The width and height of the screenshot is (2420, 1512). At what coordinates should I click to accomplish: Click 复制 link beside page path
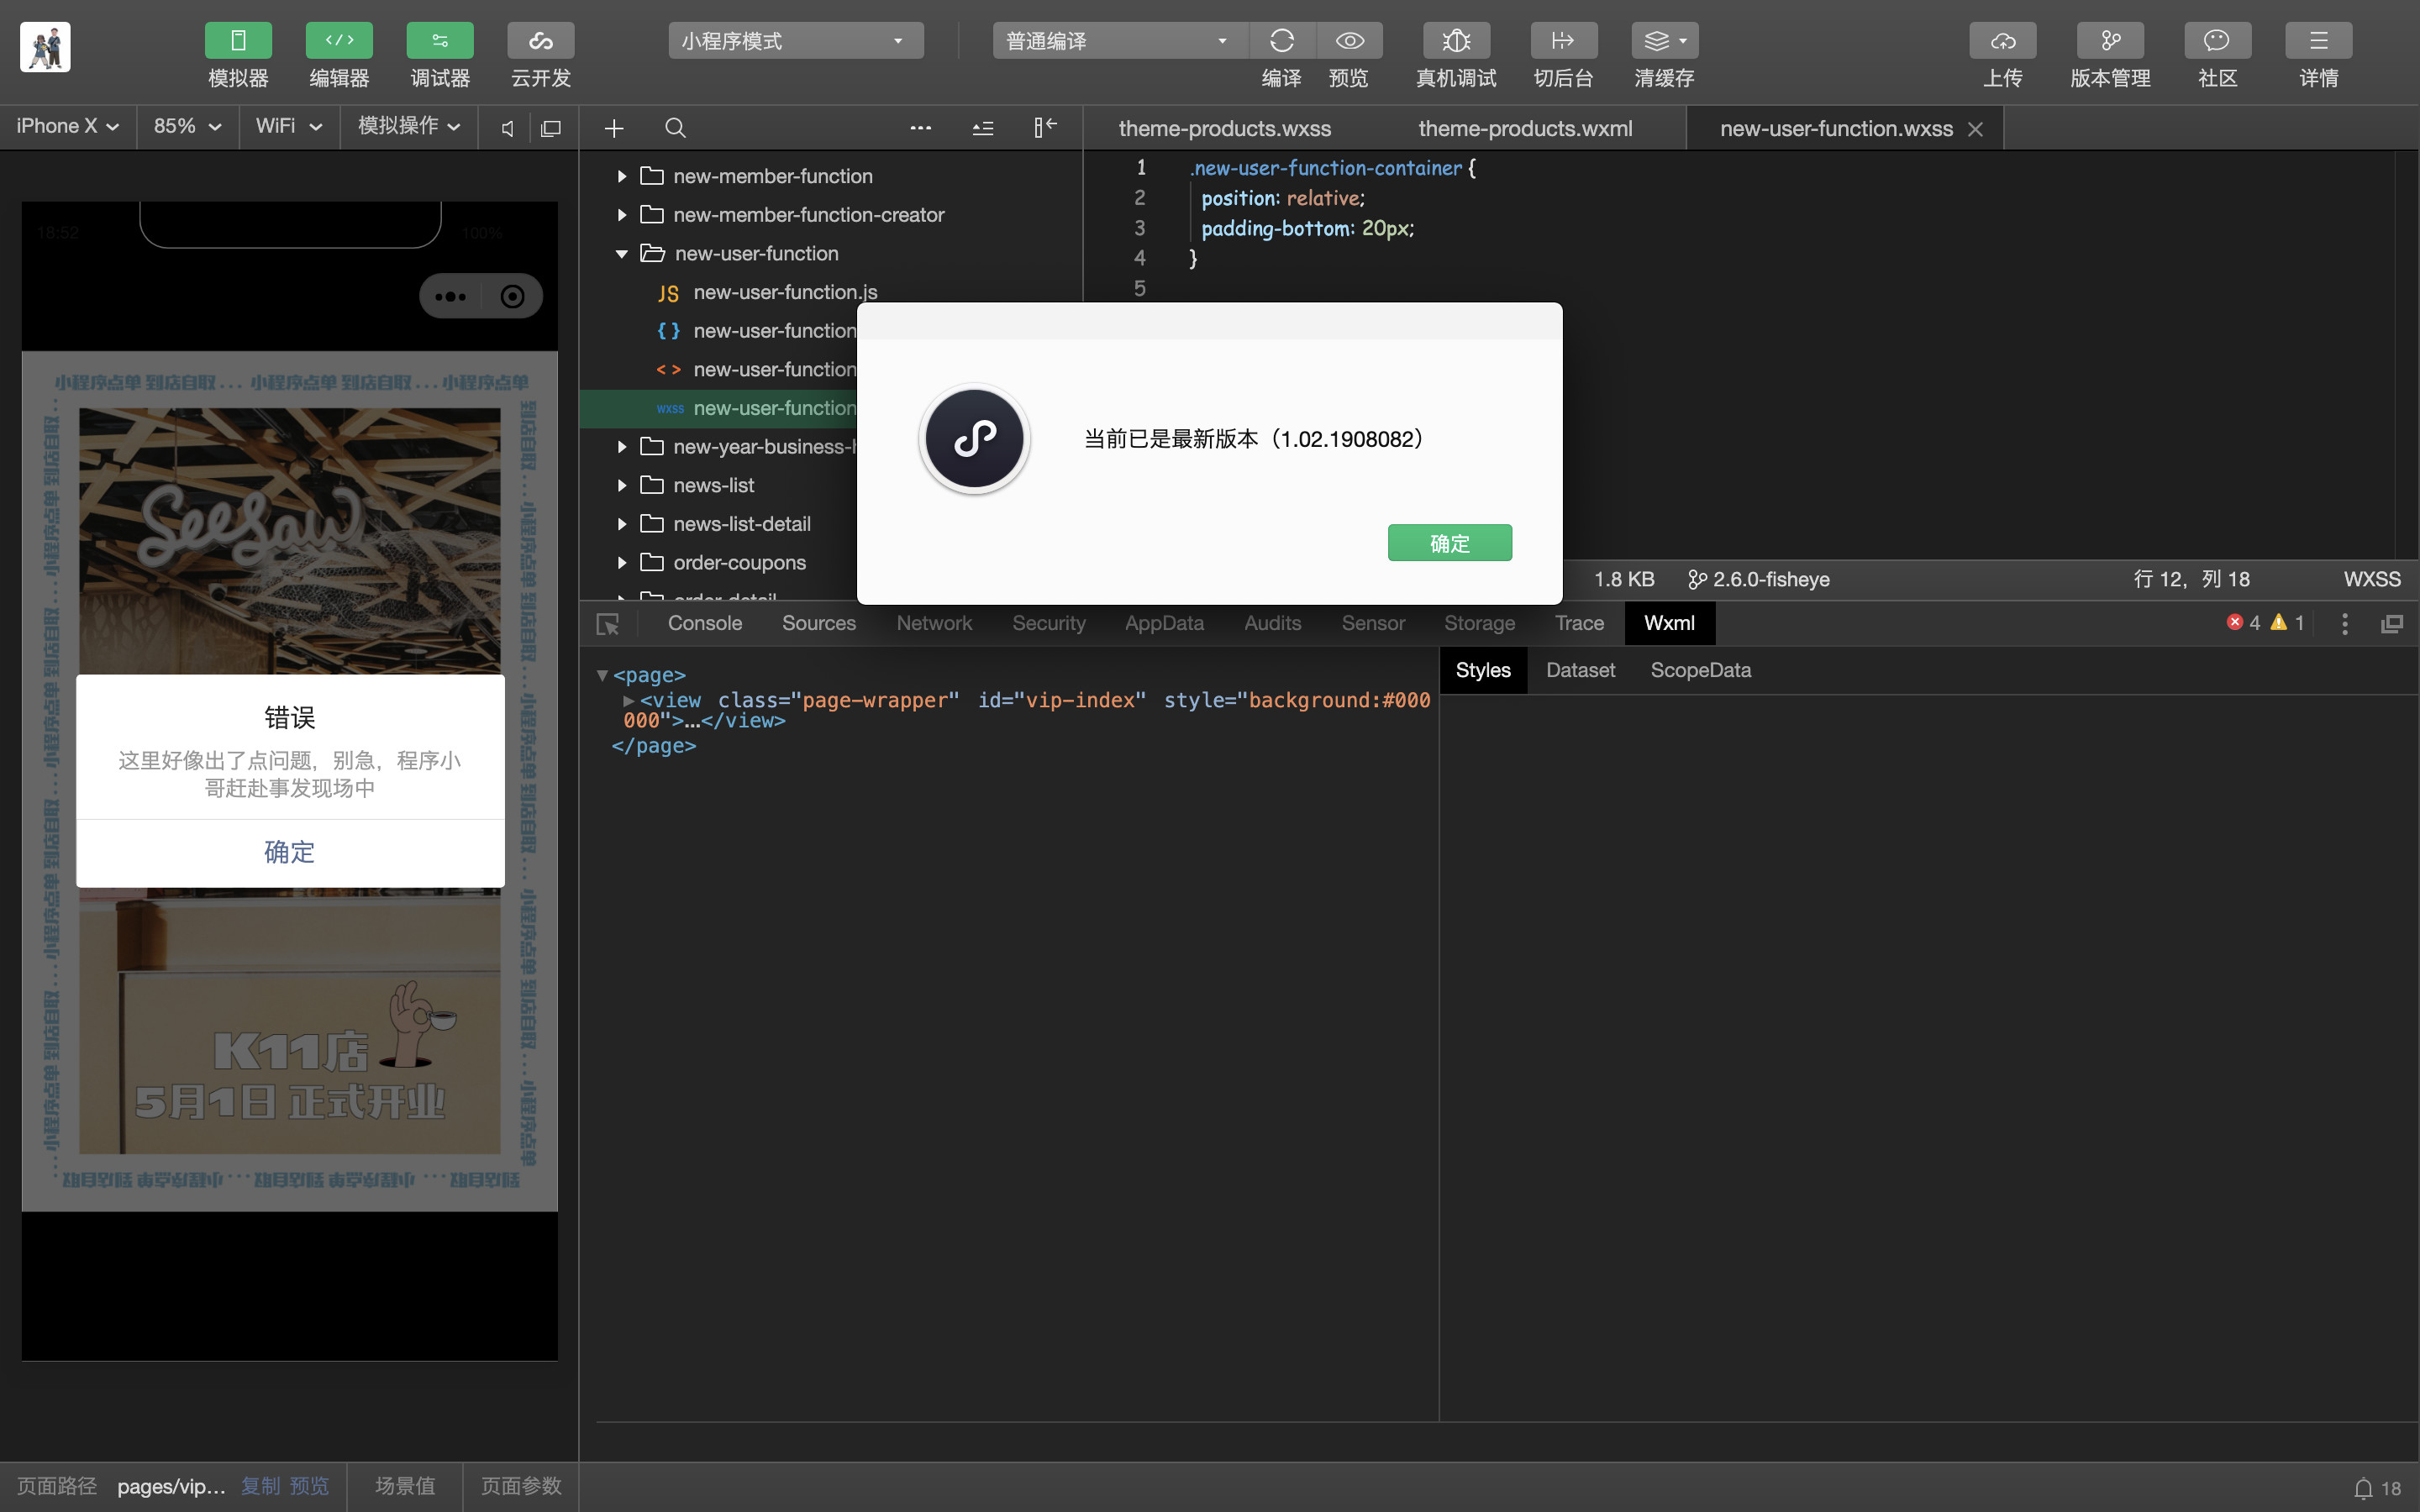[x=260, y=1486]
